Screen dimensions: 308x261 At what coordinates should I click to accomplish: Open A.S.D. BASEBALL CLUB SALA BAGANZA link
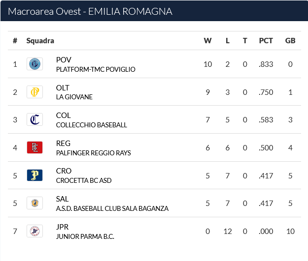click(x=112, y=208)
